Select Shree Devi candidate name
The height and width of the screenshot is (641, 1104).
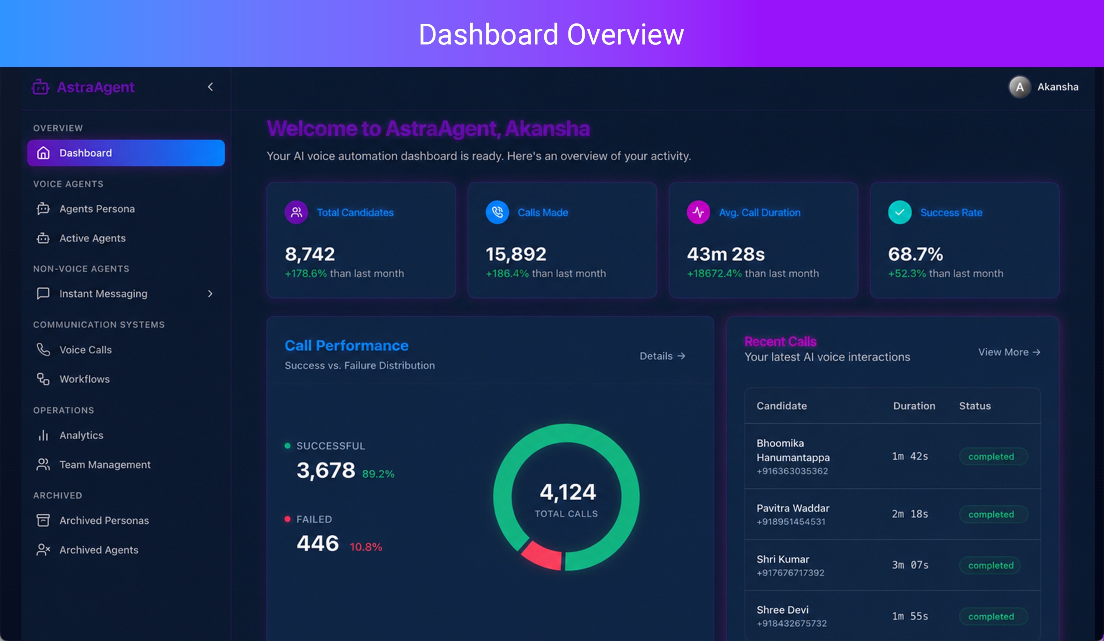click(782, 610)
